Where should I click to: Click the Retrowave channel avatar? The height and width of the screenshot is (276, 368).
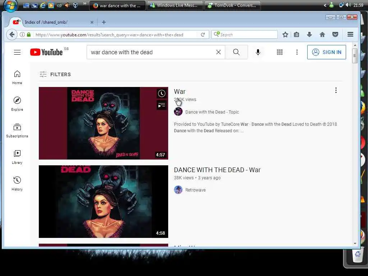[x=178, y=190]
